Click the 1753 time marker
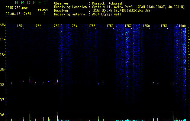 56,26
